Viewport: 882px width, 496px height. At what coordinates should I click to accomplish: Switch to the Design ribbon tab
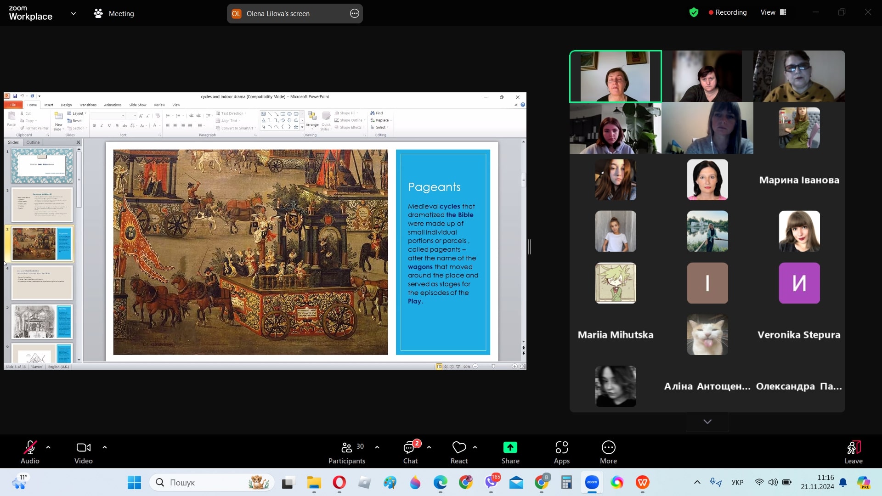[x=66, y=105]
